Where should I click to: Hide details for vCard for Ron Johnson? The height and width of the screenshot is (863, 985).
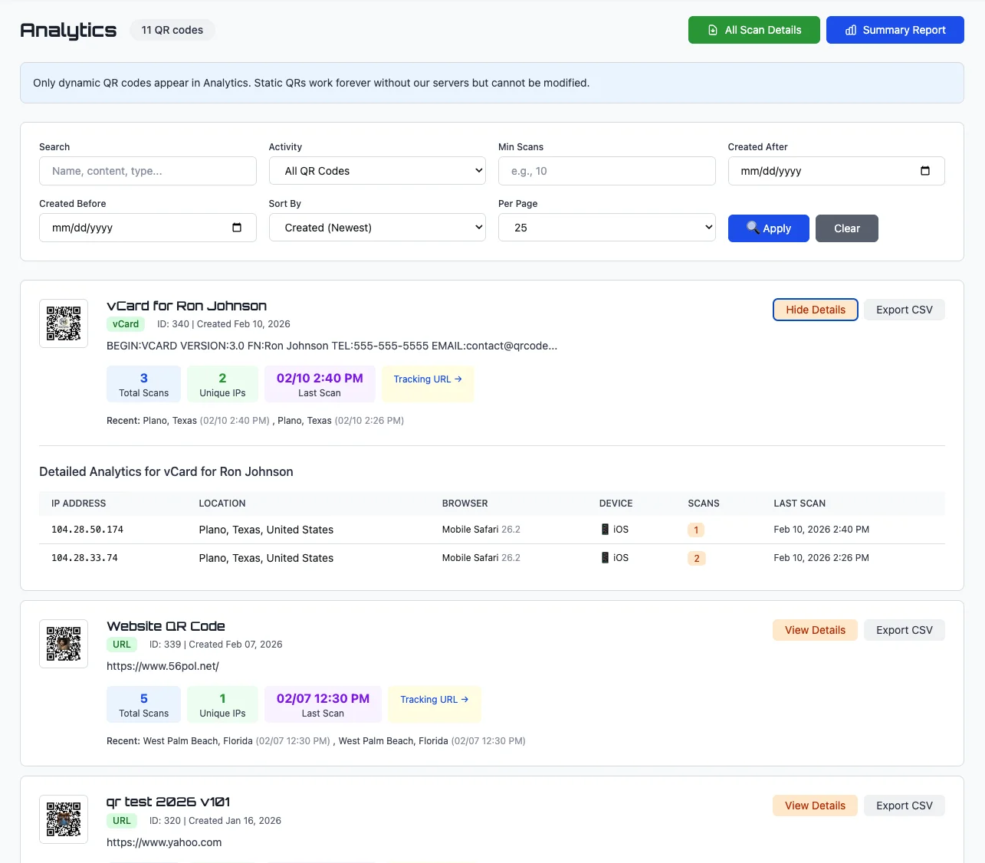[x=815, y=310]
